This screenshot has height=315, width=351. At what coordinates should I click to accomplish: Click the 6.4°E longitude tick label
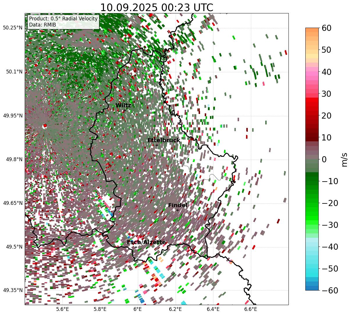(x=213, y=309)
